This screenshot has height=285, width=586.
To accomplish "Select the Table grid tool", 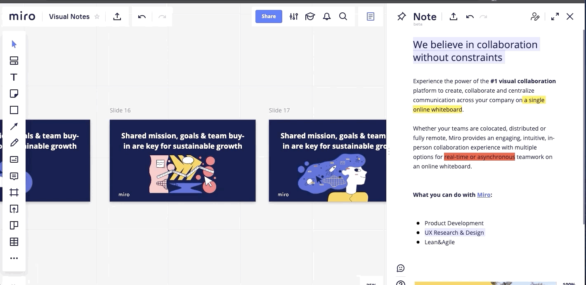I will coord(14,242).
